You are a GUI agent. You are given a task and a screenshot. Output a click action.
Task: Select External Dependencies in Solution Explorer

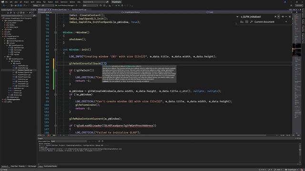pyautogui.click(x=16, y=41)
